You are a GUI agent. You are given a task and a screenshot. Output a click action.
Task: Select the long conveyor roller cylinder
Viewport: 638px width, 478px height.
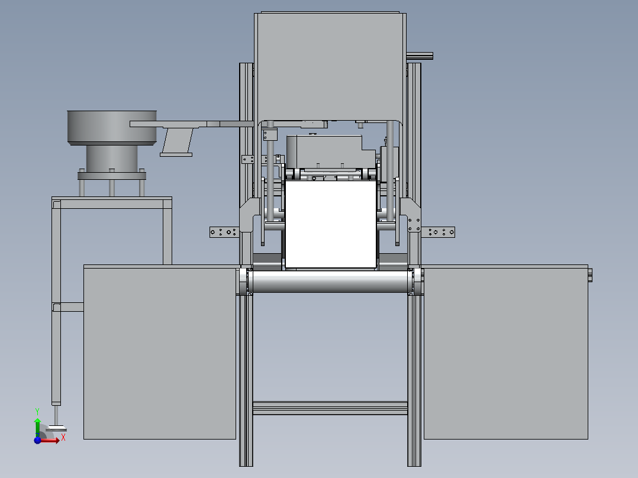[x=330, y=281]
